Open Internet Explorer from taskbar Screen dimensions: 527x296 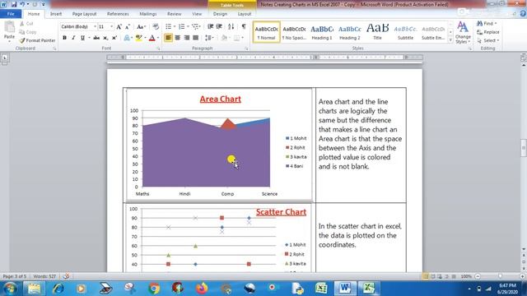(58, 288)
